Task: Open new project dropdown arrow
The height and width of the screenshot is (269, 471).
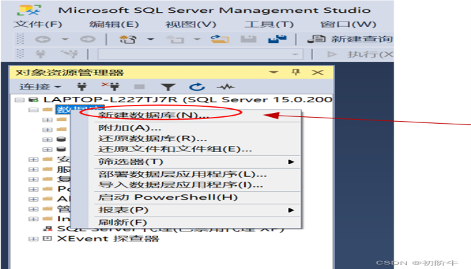Action: [151, 39]
